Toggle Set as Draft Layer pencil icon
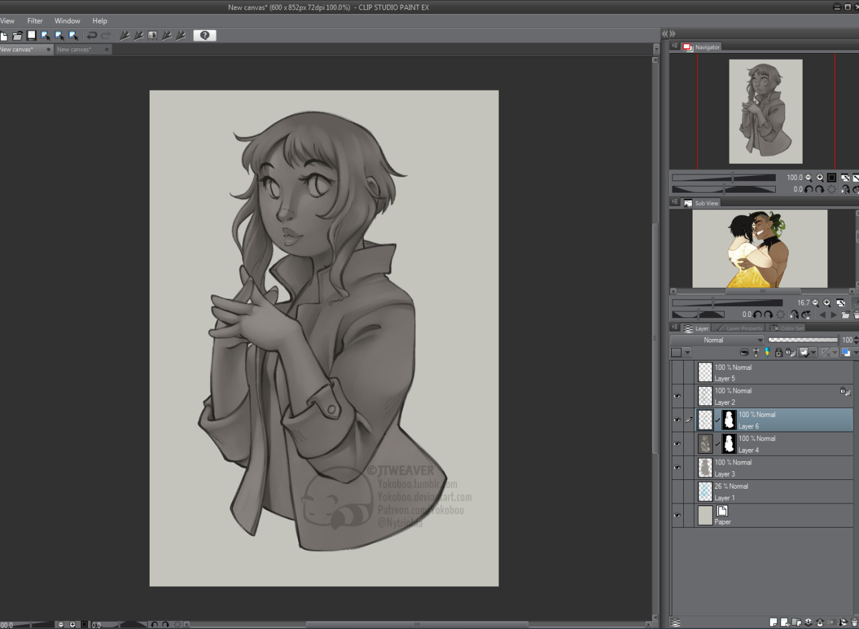Screen dimensions: 859x629 pyautogui.click(x=767, y=352)
